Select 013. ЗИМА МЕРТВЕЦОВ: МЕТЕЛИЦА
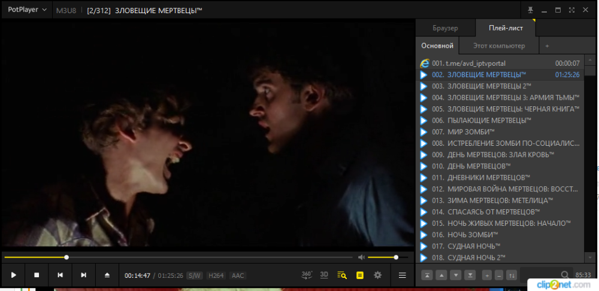The height and width of the screenshot is (291, 599). (x=500, y=200)
